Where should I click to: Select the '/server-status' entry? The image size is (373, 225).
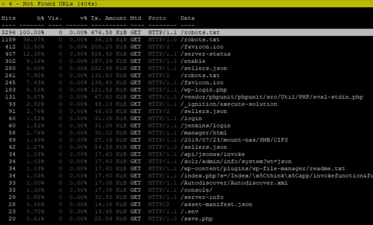[205, 54]
